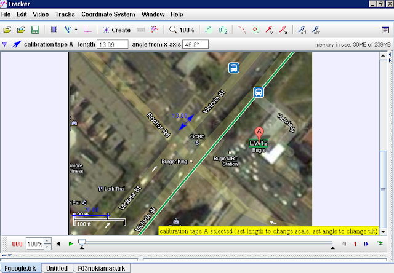Screen dimensions: 394x273
Task: Toggle the trail length icon
Action: (x=209, y=30)
